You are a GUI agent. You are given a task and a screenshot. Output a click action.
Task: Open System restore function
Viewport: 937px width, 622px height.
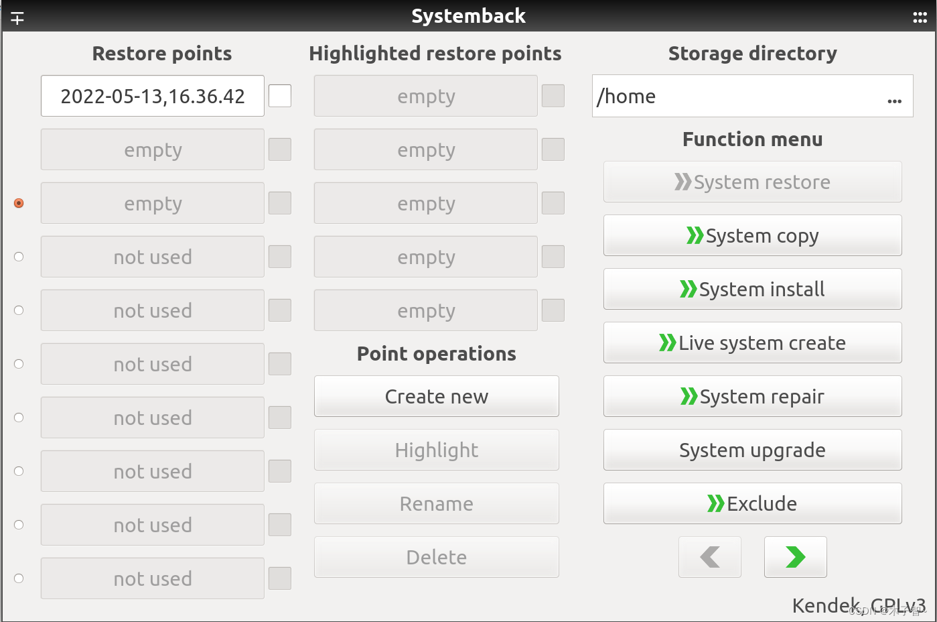point(753,182)
